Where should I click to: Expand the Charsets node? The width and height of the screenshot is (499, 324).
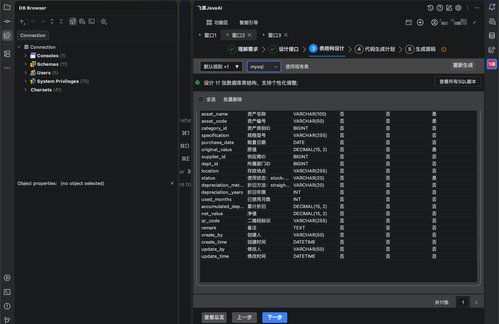[x=26, y=90]
